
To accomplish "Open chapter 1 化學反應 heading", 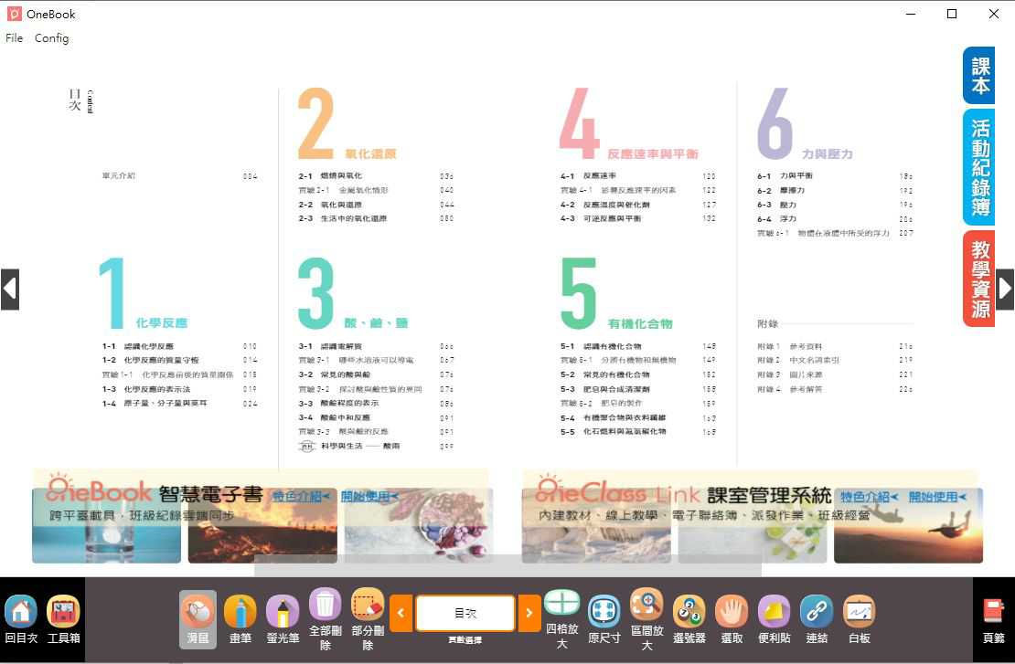I will coord(162,322).
